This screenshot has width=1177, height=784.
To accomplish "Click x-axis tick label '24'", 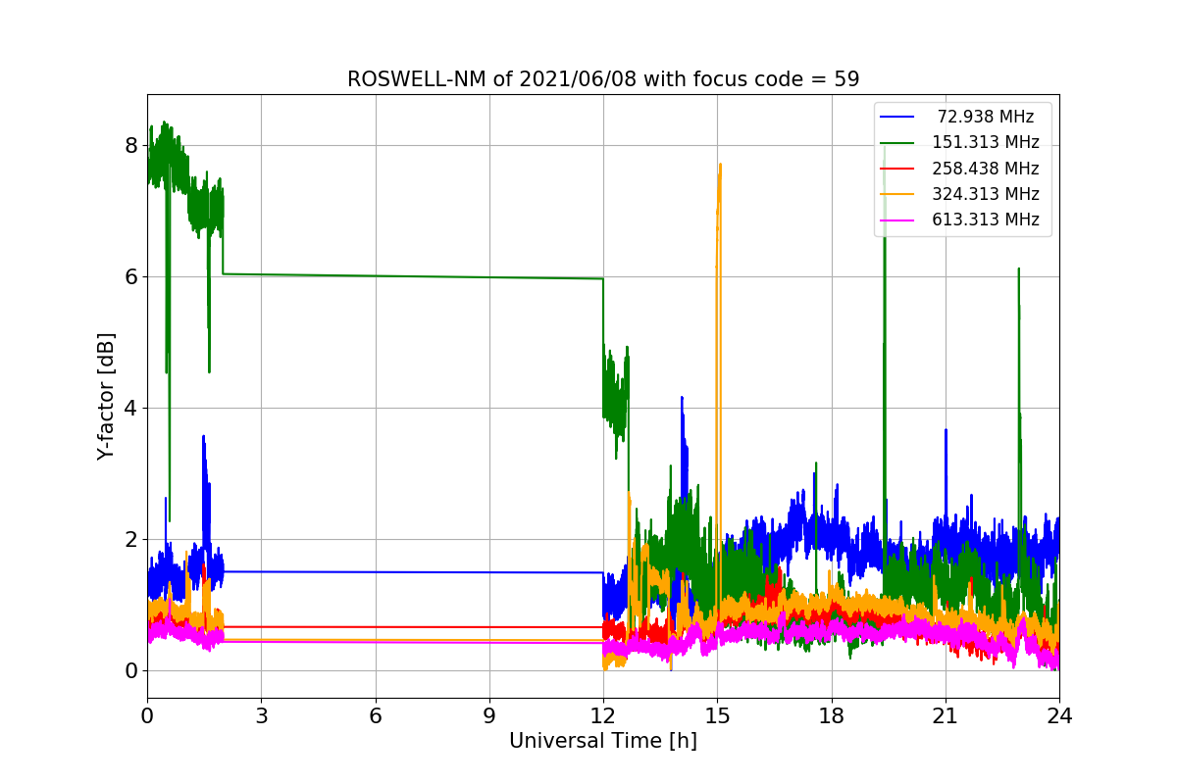I will 1059,715.
